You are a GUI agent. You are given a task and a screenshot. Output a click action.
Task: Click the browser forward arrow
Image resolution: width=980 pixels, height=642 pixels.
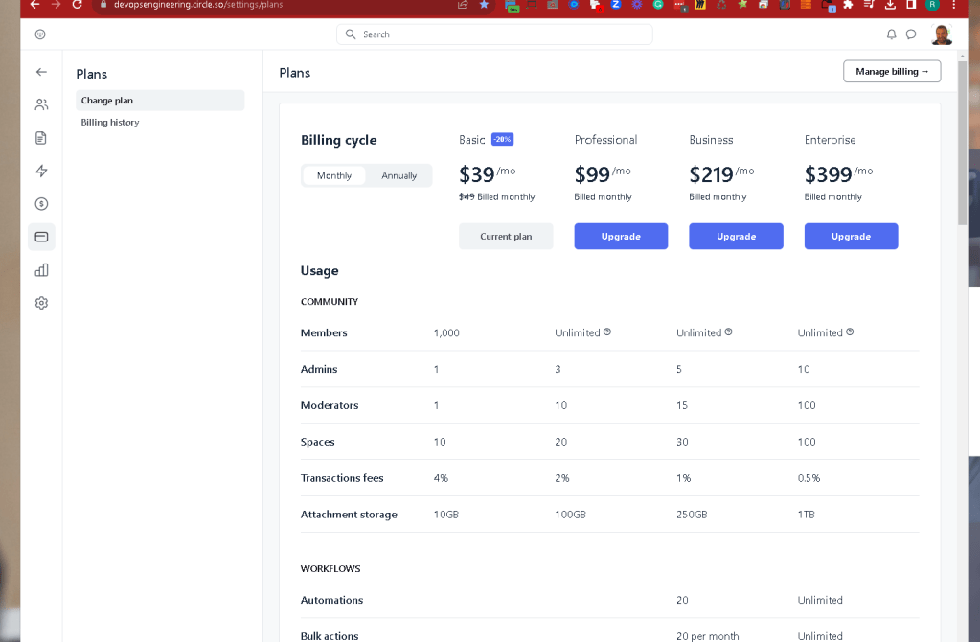point(56,5)
